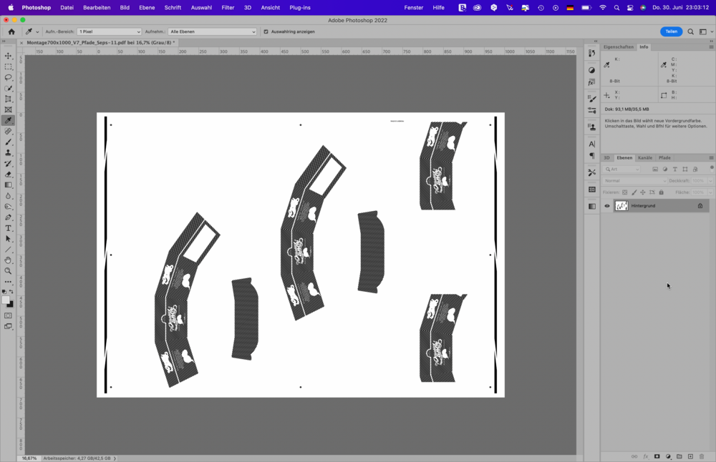Open the Apple menu
The image size is (716, 462).
(11, 8)
